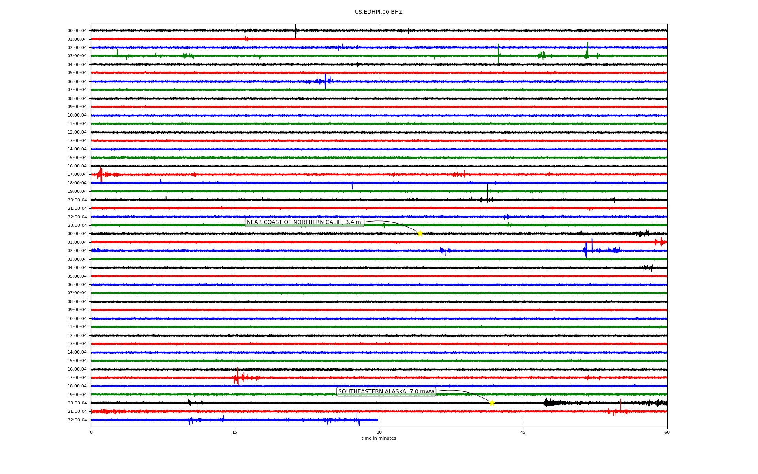Click the tall blue spike on lower 02:00:04 trace

pos(586,250)
